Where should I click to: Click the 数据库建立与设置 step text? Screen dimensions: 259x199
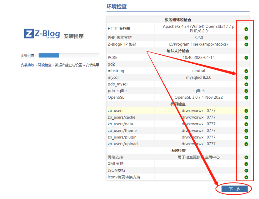click(x=68, y=65)
